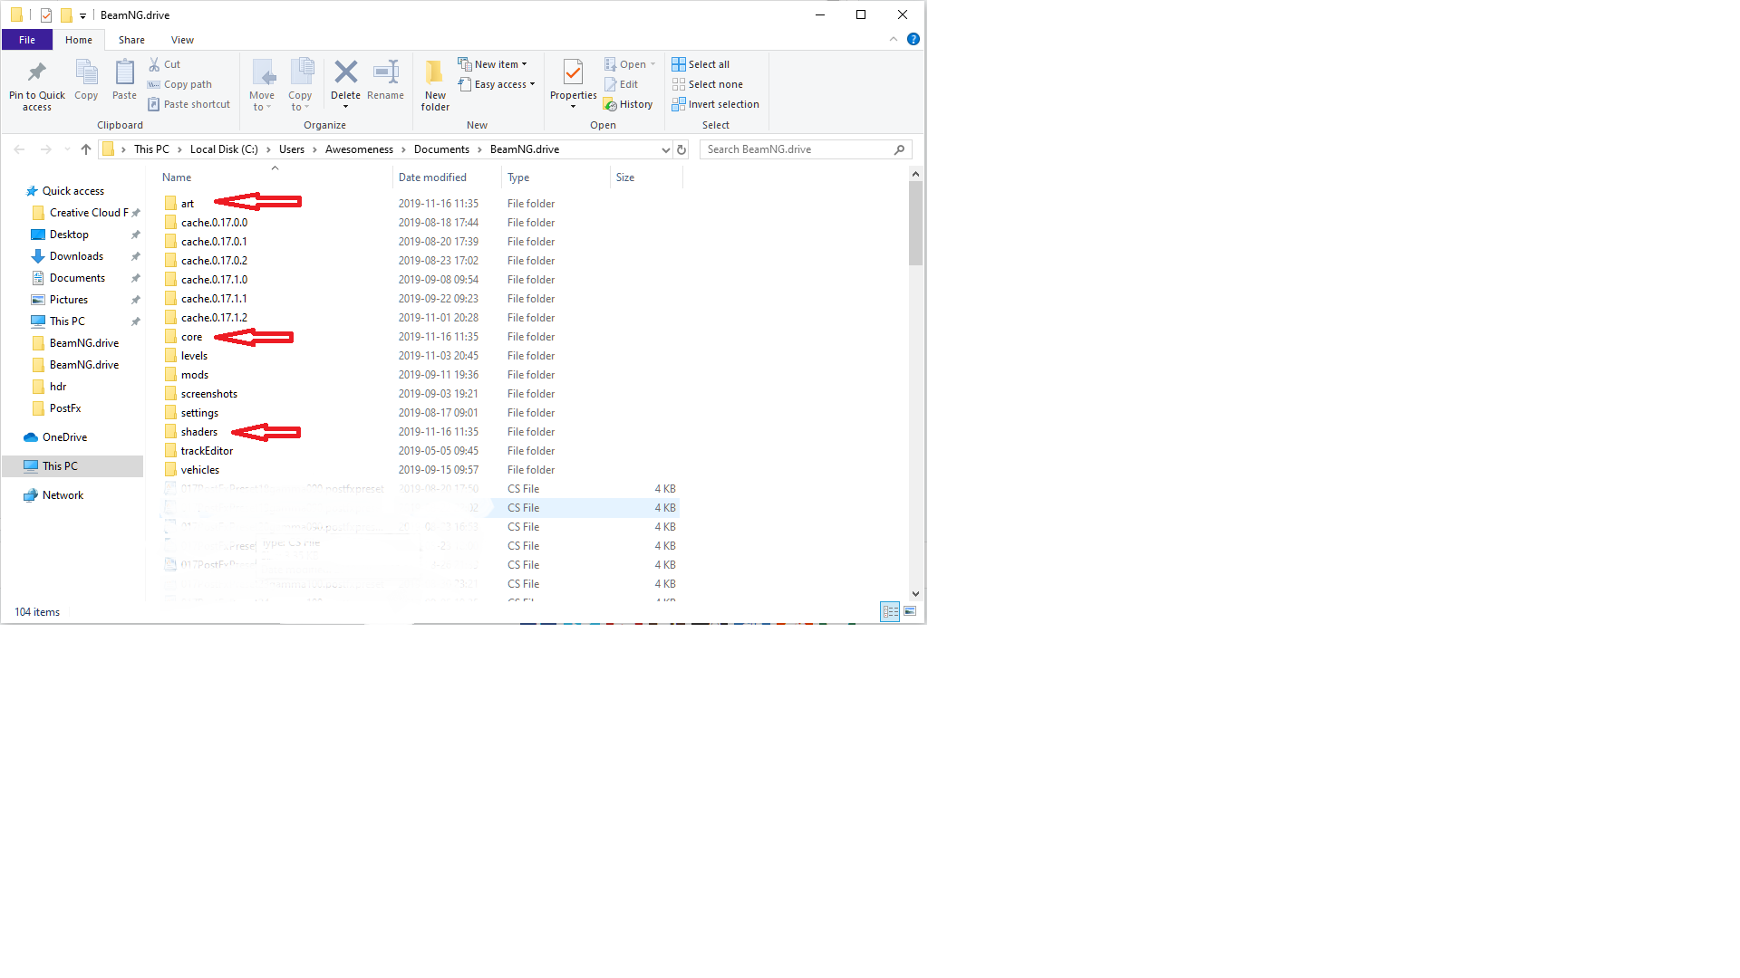Go up one folder level
The width and height of the screenshot is (1740, 978).
click(x=86, y=149)
